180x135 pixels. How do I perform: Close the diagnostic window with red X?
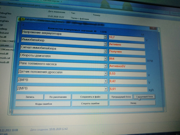point(153,28)
